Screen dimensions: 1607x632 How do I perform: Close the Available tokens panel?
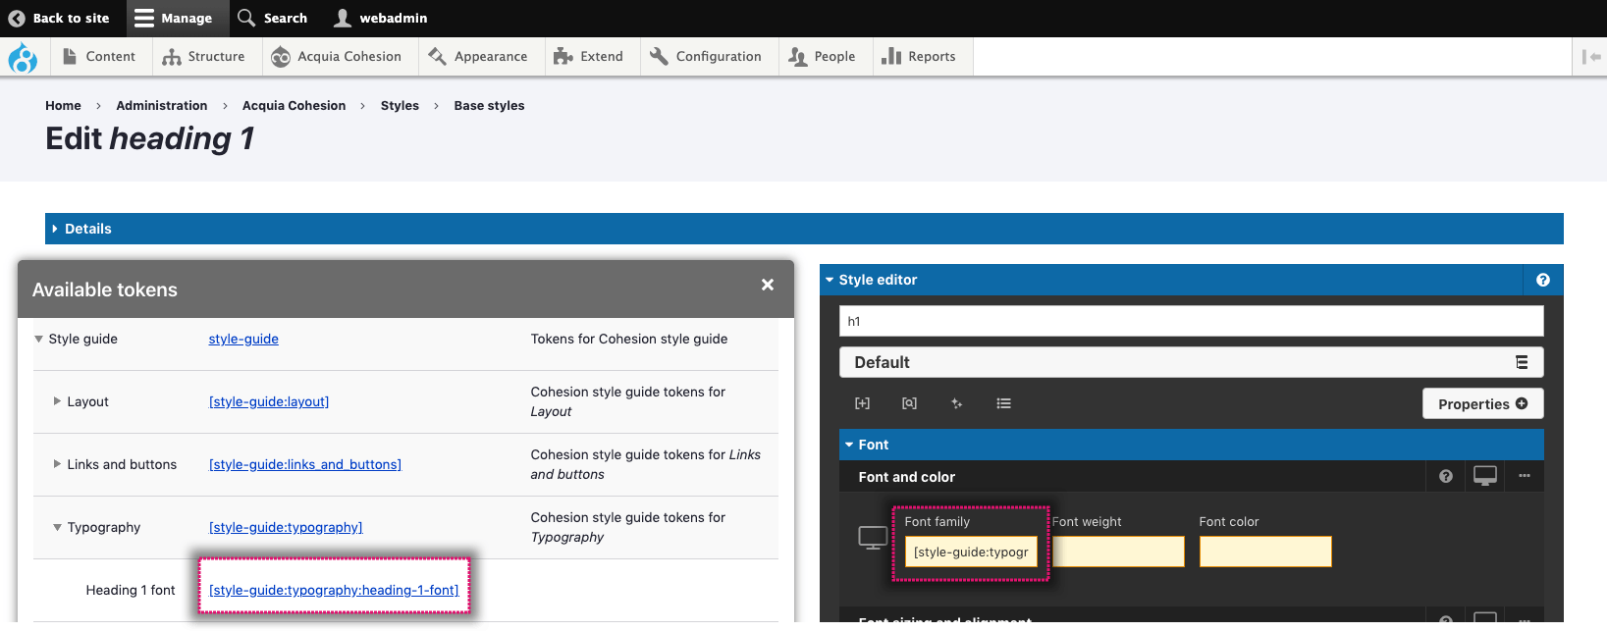[x=768, y=285]
